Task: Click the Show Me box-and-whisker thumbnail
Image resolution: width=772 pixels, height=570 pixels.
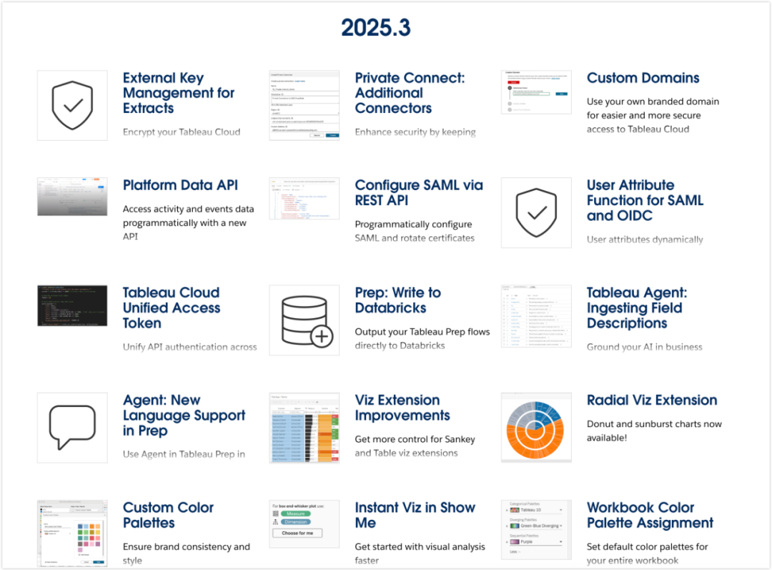Action: (x=305, y=524)
